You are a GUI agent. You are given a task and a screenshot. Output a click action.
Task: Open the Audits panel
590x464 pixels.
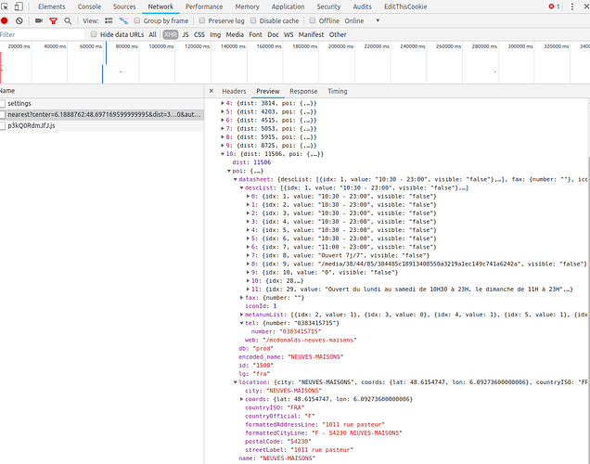362,6
